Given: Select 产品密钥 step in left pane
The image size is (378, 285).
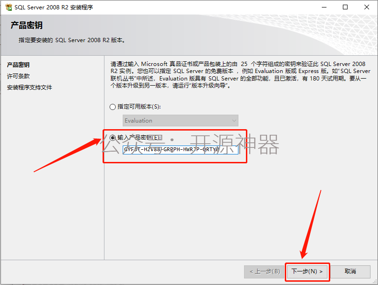Looking at the screenshot, I should coord(18,65).
